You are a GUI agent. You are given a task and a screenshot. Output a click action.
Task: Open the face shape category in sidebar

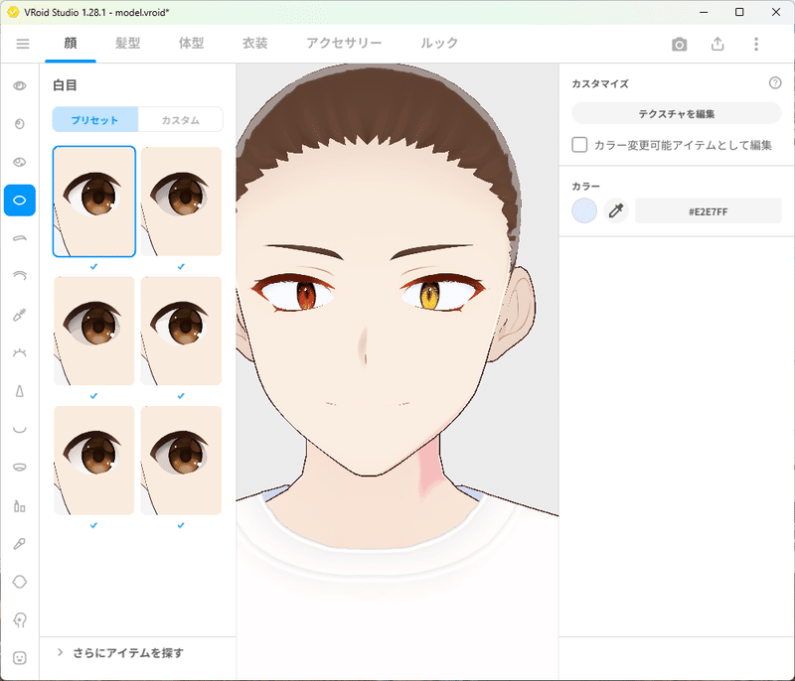(x=20, y=582)
